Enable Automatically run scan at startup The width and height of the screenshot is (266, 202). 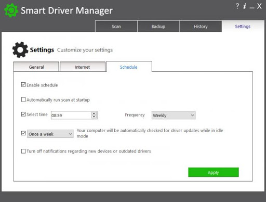[x=23, y=99]
